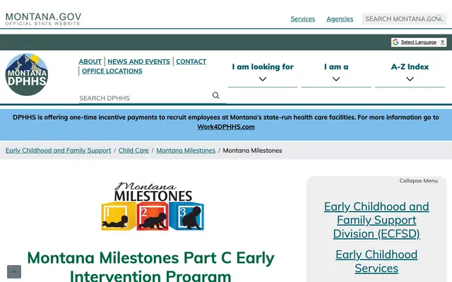452x282 pixels.
Task: Open the Select Language dropdown
Action: (x=419, y=42)
